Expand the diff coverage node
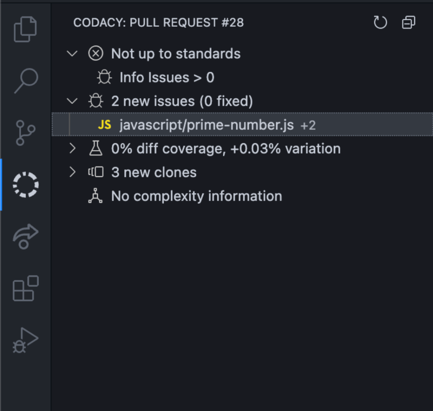Viewport: 433px width, 411px height. point(72,148)
